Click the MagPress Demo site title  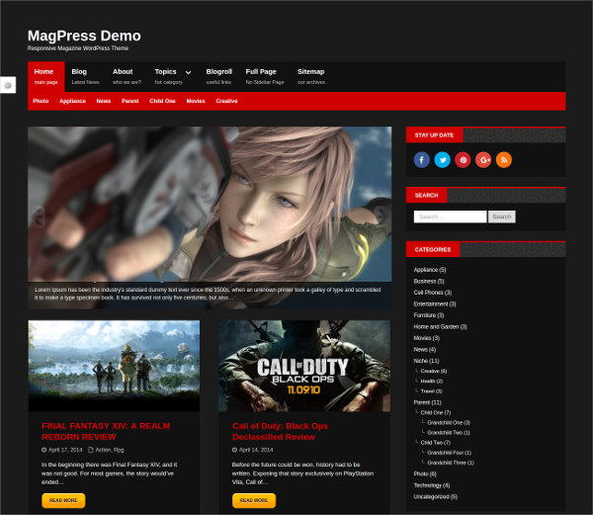[84, 36]
